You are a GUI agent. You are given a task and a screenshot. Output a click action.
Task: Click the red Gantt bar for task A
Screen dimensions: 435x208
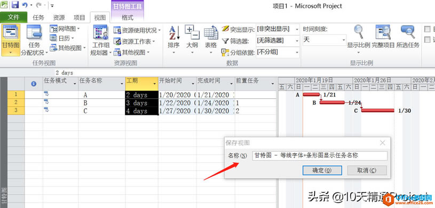311,95
